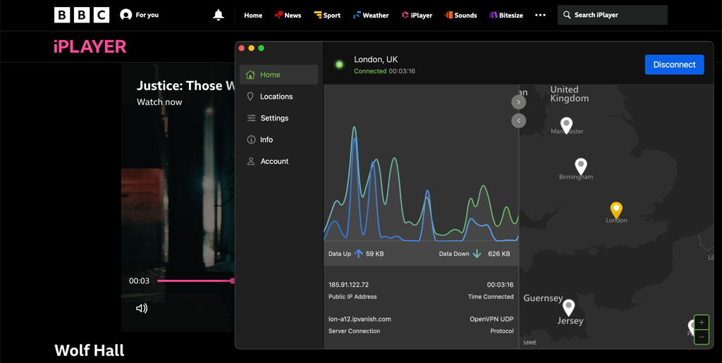This screenshot has width=722, height=363.
Task: Click the Guernsey map label
Action: [x=543, y=298]
